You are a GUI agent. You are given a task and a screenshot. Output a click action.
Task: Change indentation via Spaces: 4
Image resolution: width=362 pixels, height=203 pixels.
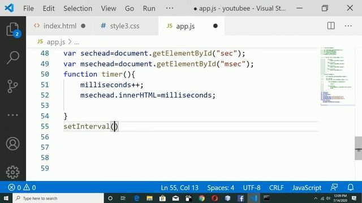coord(221,188)
